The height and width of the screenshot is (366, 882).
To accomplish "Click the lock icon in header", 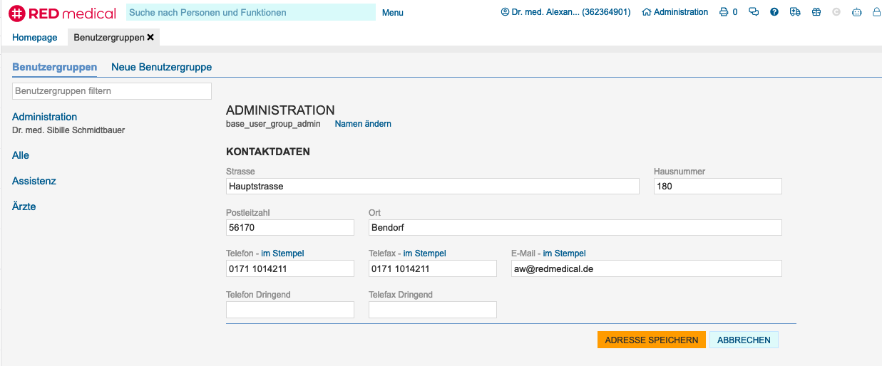I will (x=876, y=12).
